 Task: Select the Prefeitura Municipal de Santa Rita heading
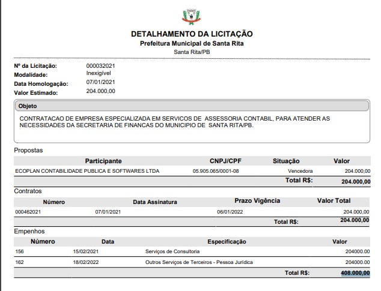pyautogui.click(x=192, y=44)
